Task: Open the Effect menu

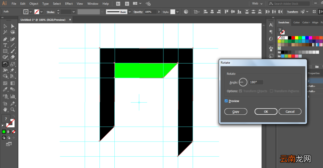Action: point(69,4)
